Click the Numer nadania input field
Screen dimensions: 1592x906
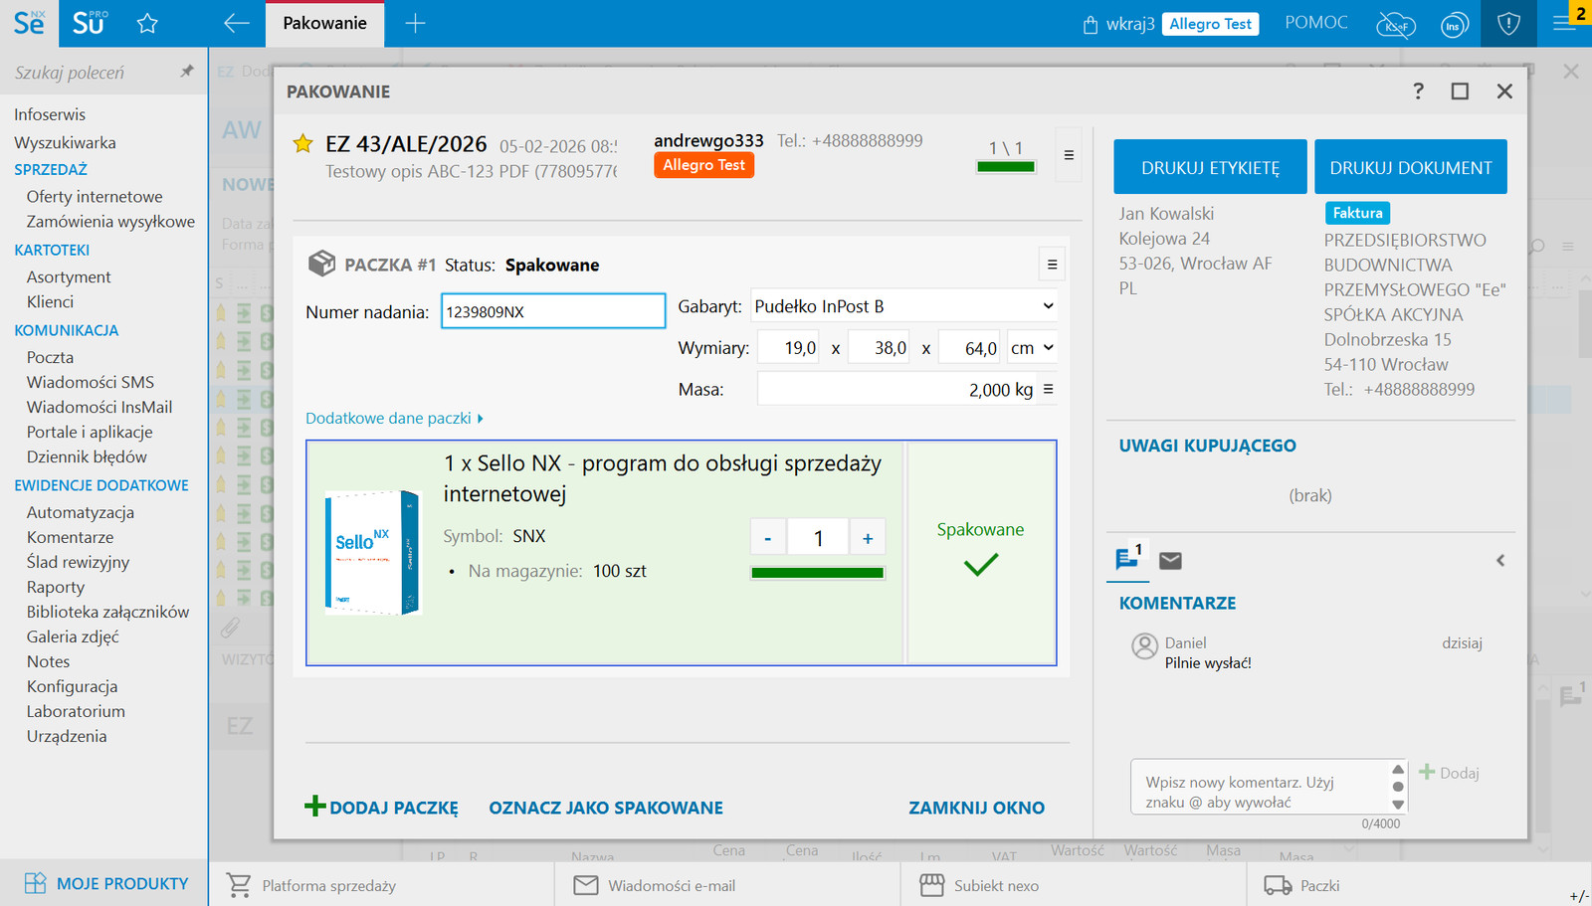[552, 311]
